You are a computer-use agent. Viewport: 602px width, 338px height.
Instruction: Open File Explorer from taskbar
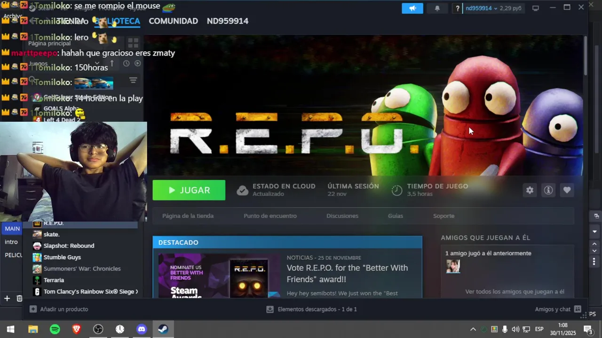(33, 330)
